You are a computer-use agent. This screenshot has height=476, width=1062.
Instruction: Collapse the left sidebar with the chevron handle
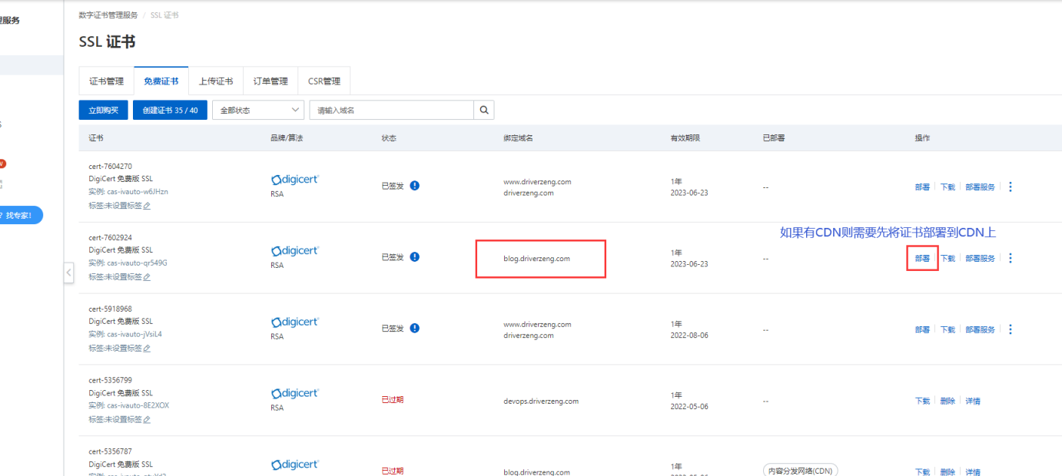click(x=68, y=273)
